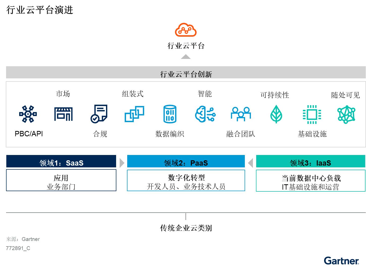Click the 行业云平台创新 gray banner
Screen dimensions: 366x268
tap(186, 72)
